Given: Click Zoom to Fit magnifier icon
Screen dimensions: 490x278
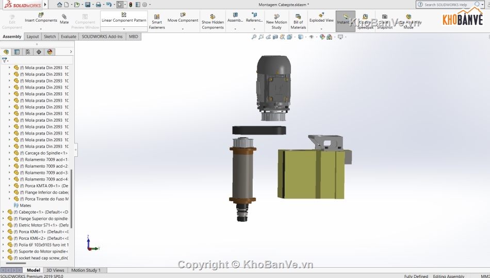Looking at the screenshot, I should [254, 37].
